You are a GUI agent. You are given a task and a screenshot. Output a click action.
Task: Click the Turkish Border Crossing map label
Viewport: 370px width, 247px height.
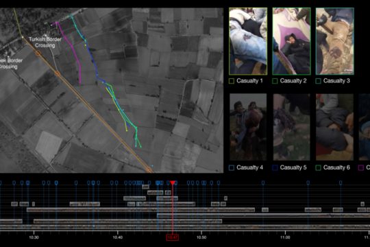coord(45,43)
